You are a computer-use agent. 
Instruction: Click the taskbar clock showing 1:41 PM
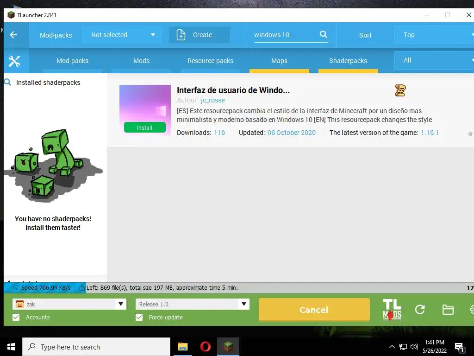(434, 347)
